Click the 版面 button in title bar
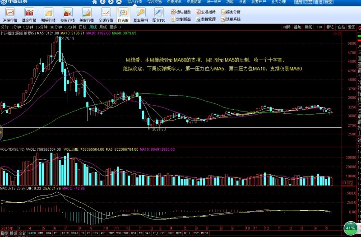Viewport: 361px width, 237px height. (329, 2)
